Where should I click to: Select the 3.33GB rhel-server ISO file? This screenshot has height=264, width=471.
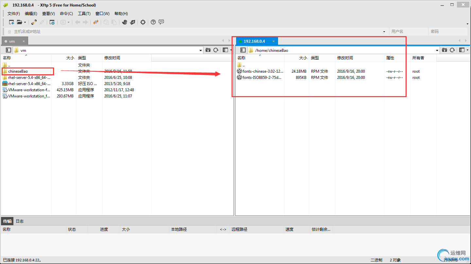tap(26, 84)
